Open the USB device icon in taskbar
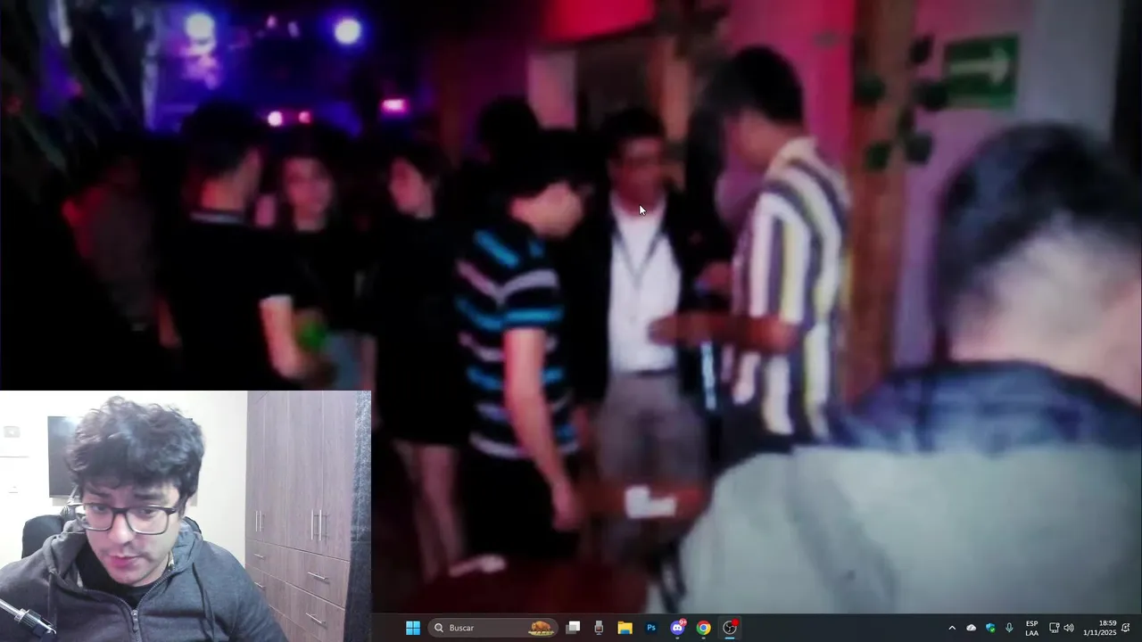This screenshot has height=642, width=1142. tap(599, 628)
